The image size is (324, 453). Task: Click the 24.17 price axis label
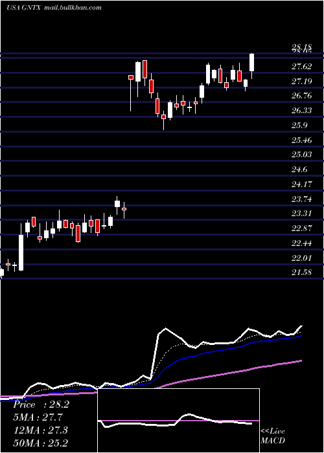pos(302,184)
